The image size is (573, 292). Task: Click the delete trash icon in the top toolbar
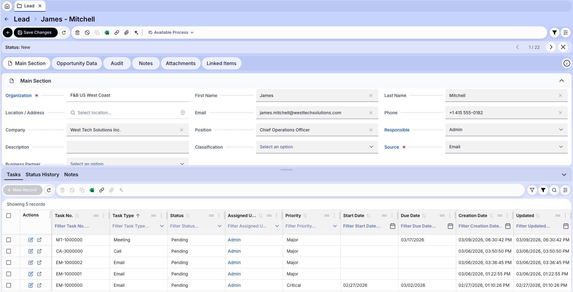pos(77,33)
